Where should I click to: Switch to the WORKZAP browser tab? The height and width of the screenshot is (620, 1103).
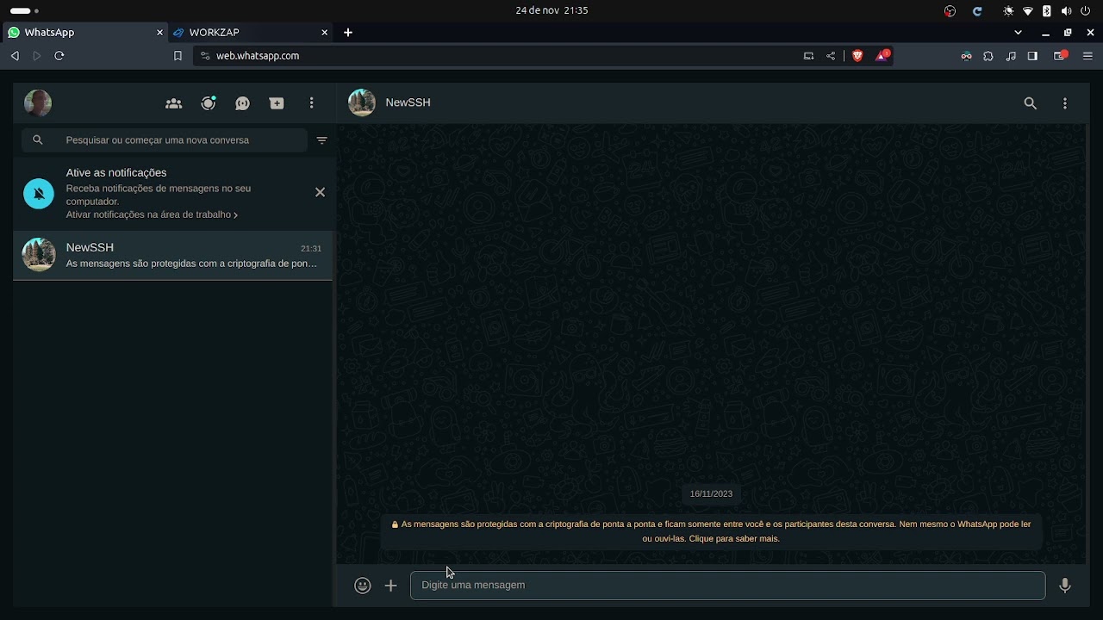point(250,32)
